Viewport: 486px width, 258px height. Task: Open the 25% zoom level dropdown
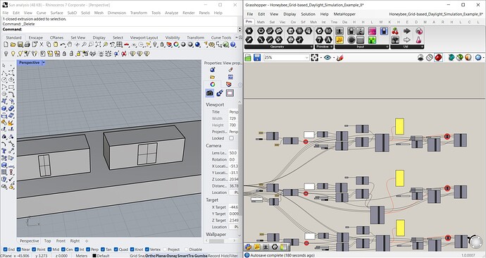287,57
